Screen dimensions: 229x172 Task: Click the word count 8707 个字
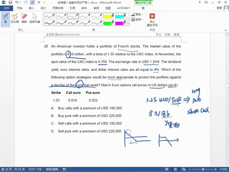tap(35, 169)
